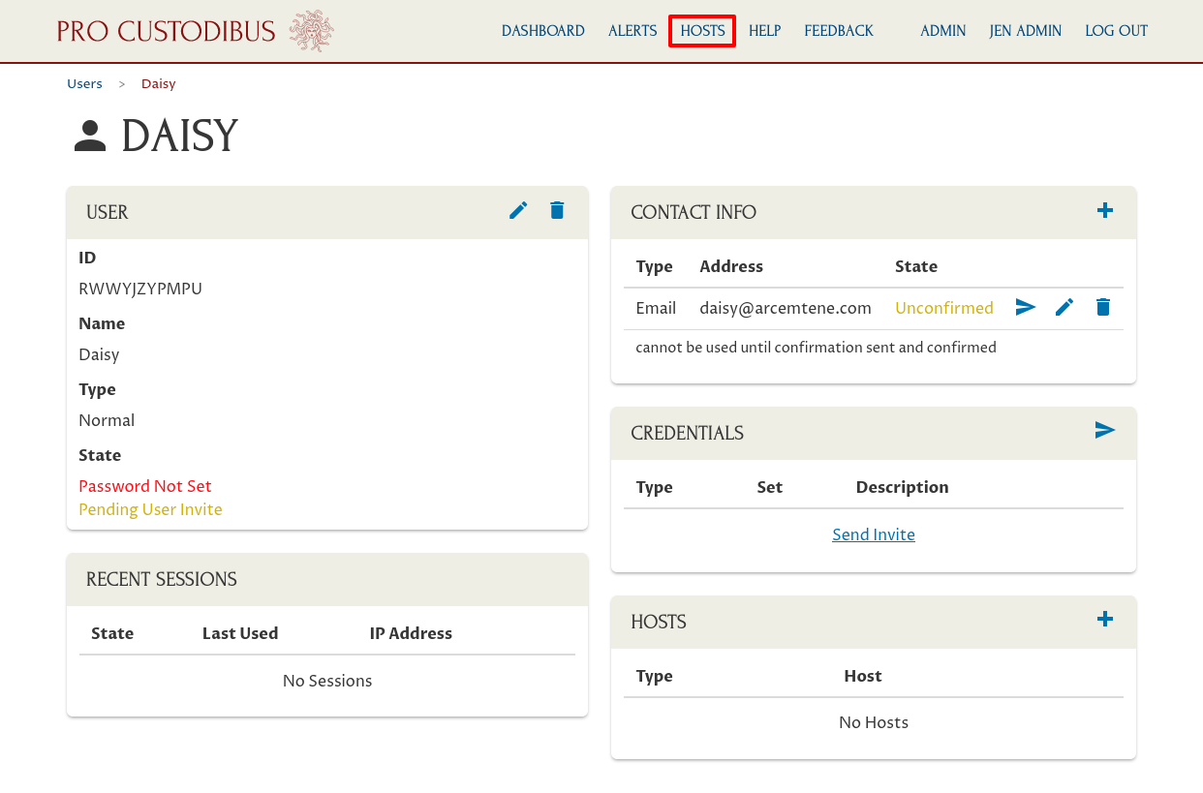
Task: Open the Help page
Action: point(765,31)
